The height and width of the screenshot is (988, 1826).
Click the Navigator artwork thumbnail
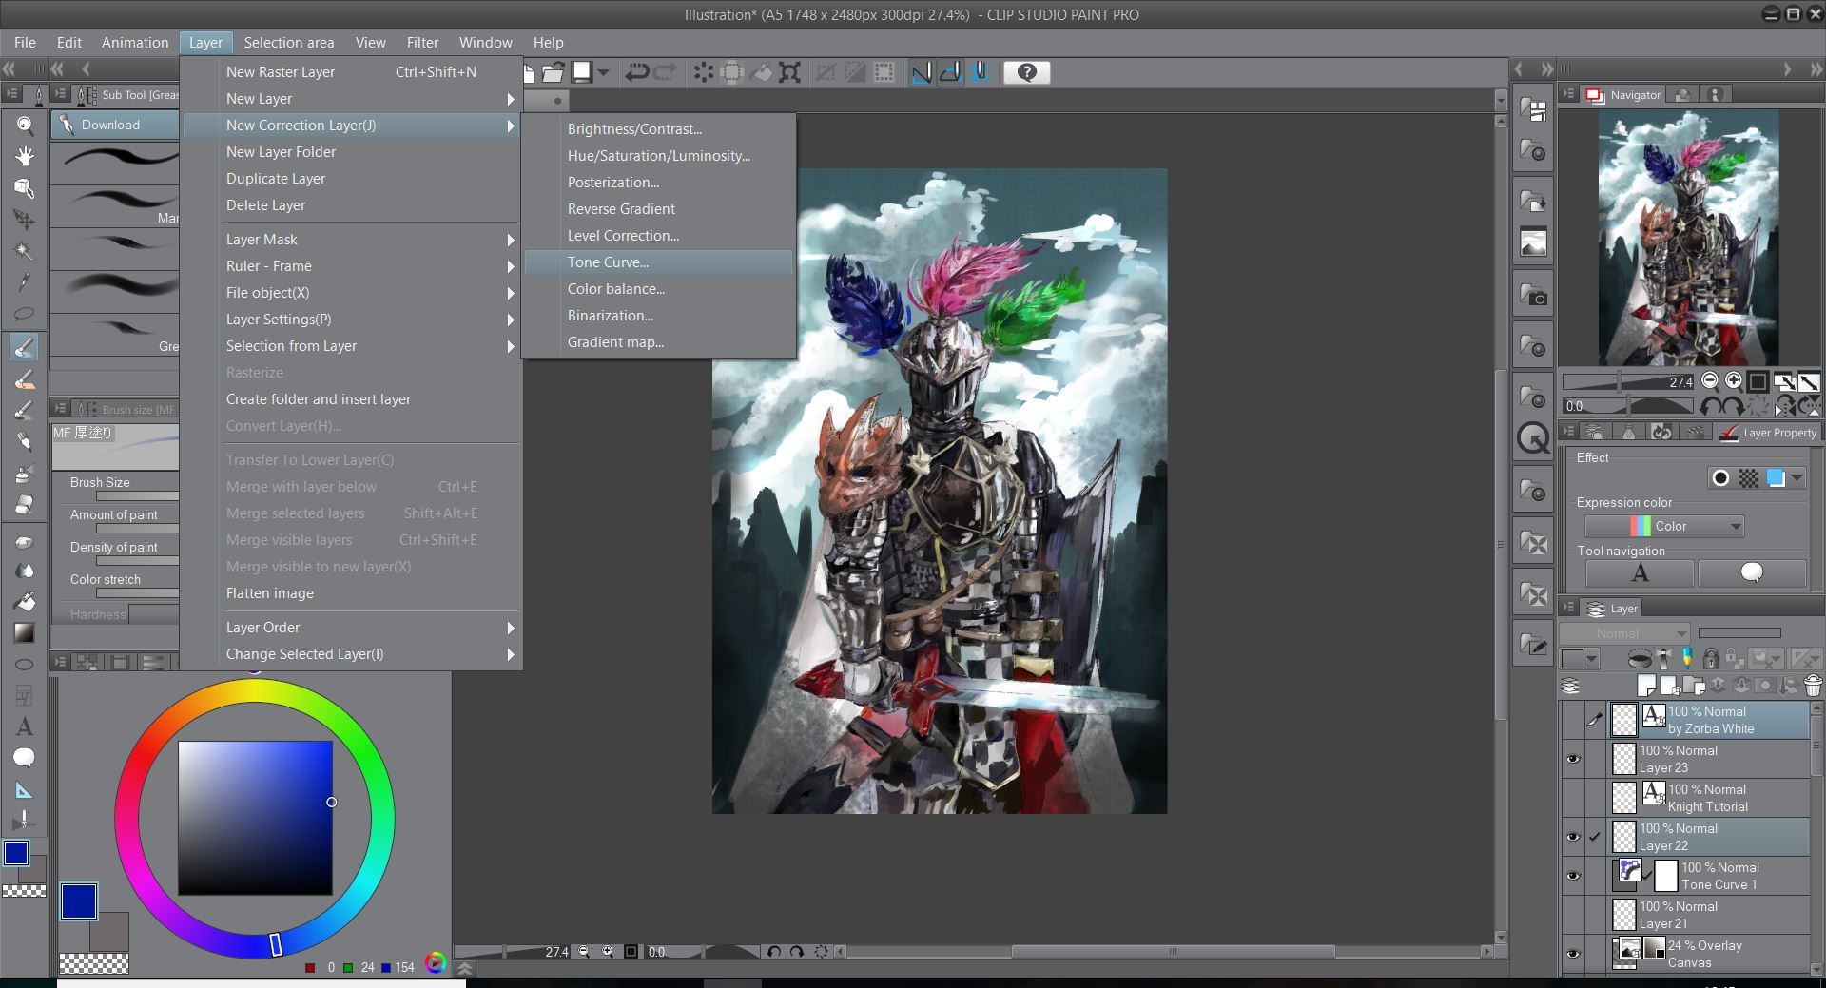pos(1688,237)
